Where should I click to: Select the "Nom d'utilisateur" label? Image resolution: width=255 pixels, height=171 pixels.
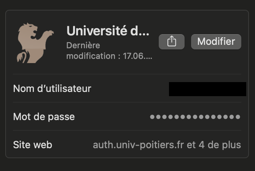52,89
